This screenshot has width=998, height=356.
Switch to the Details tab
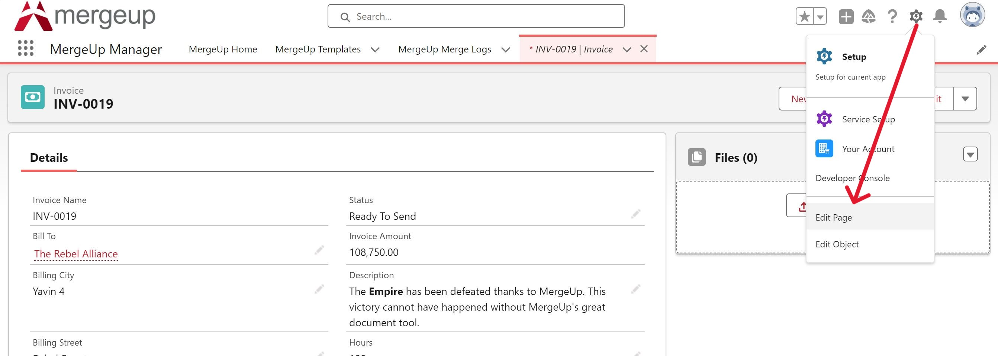[x=49, y=158]
